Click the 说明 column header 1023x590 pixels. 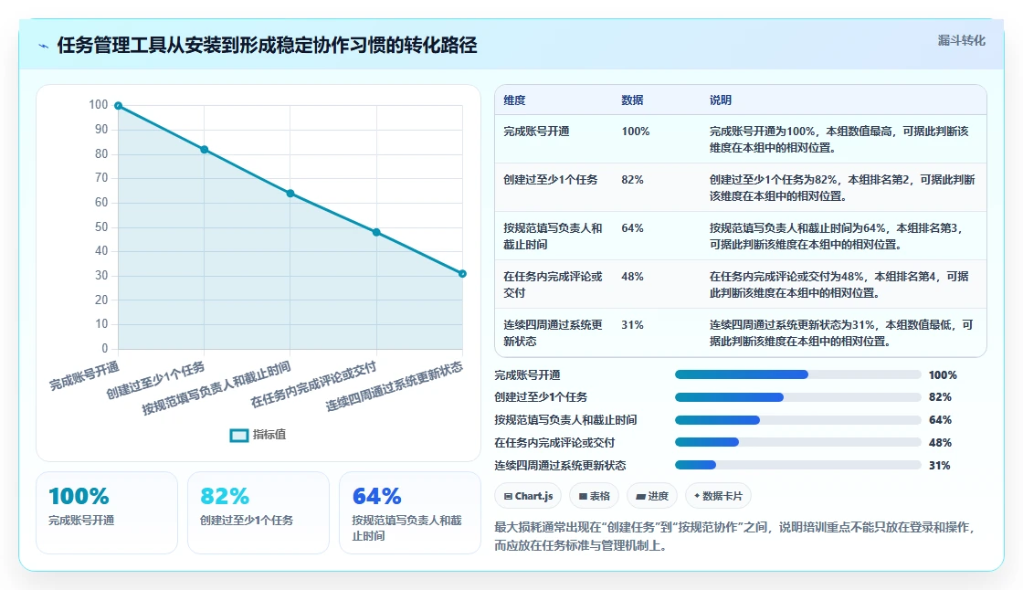(721, 100)
